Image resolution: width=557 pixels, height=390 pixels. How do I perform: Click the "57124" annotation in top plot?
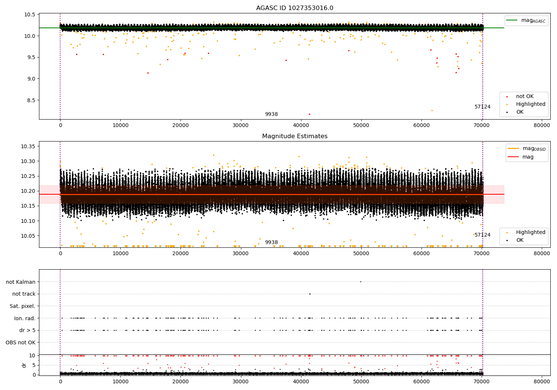pos(482,107)
